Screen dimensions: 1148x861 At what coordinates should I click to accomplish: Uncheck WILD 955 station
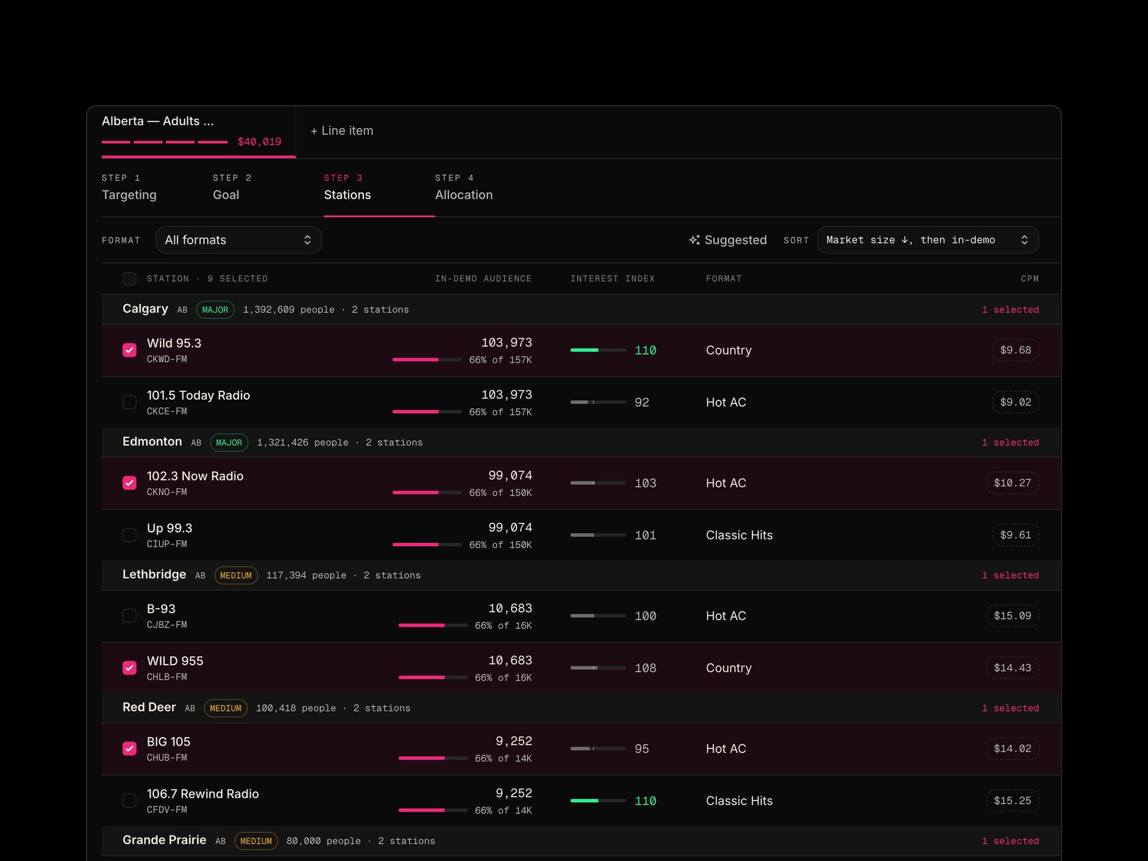[x=130, y=668]
